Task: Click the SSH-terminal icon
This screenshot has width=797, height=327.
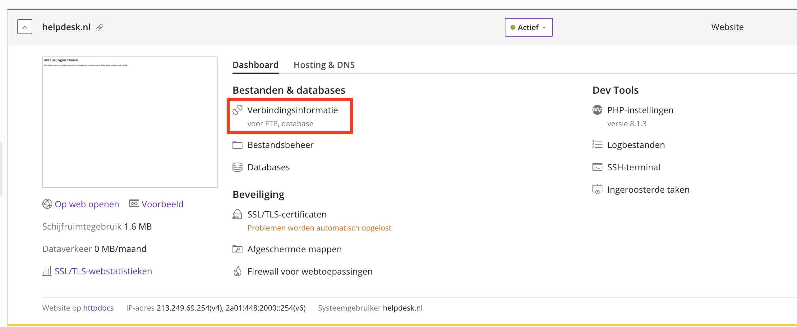Action: (597, 167)
